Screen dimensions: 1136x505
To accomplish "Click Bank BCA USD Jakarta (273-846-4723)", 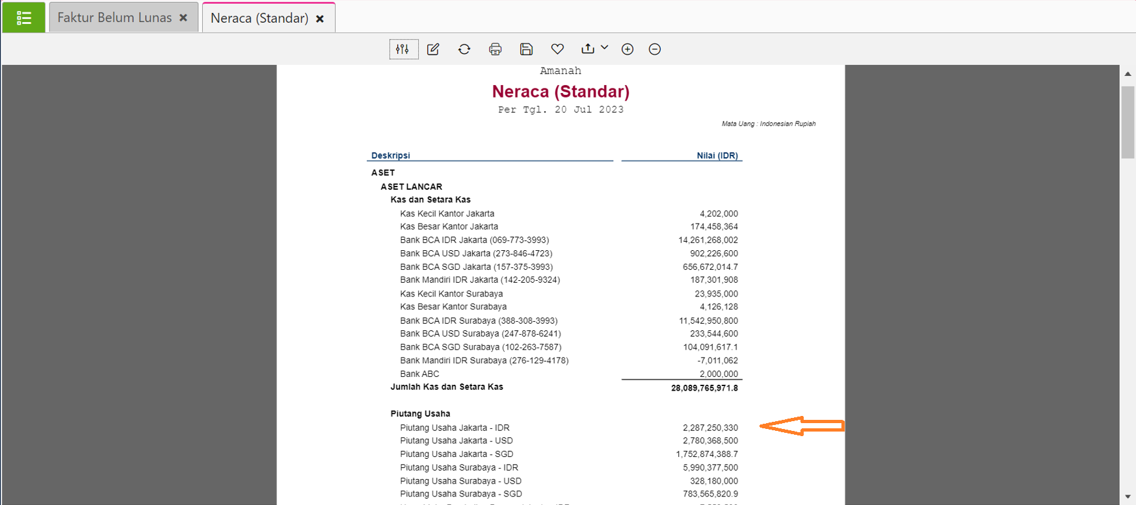I will tap(476, 253).
